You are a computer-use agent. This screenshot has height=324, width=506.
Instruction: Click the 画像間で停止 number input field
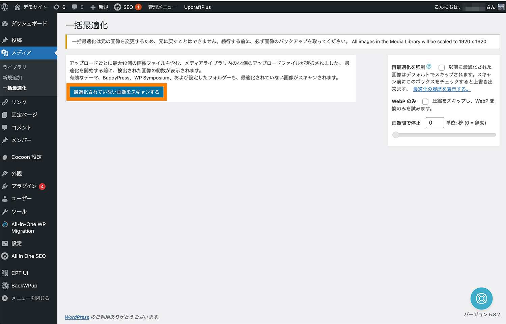(x=434, y=123)
